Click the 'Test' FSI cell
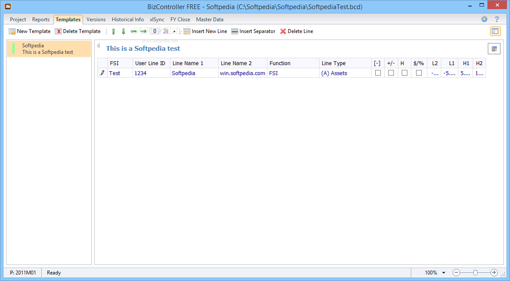510x281 pixels. click(120, 73)
